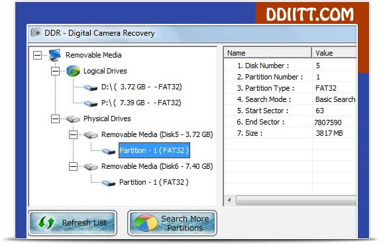Click the DDR camera app icon in title bar
381x245 pixels.
click(36, 32)
